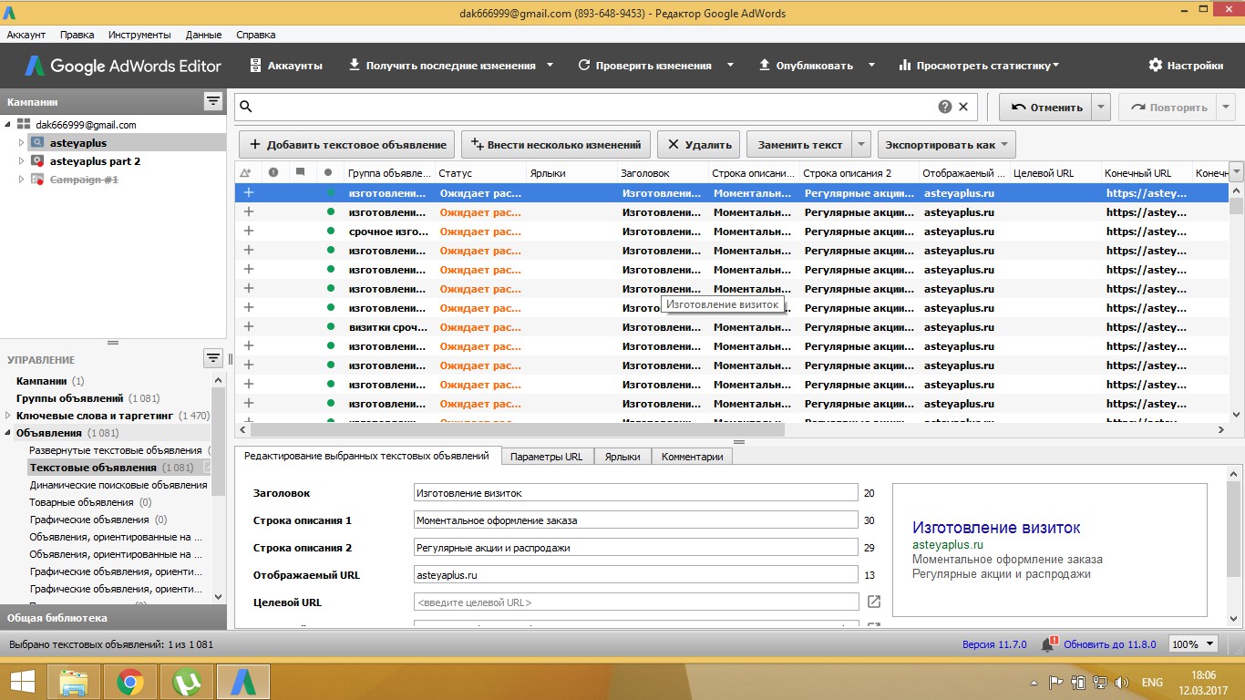Click Добавить текстовое объявление button
Image resolution: width=1245 pixels, height=700 pixels.
coord(348,144)
